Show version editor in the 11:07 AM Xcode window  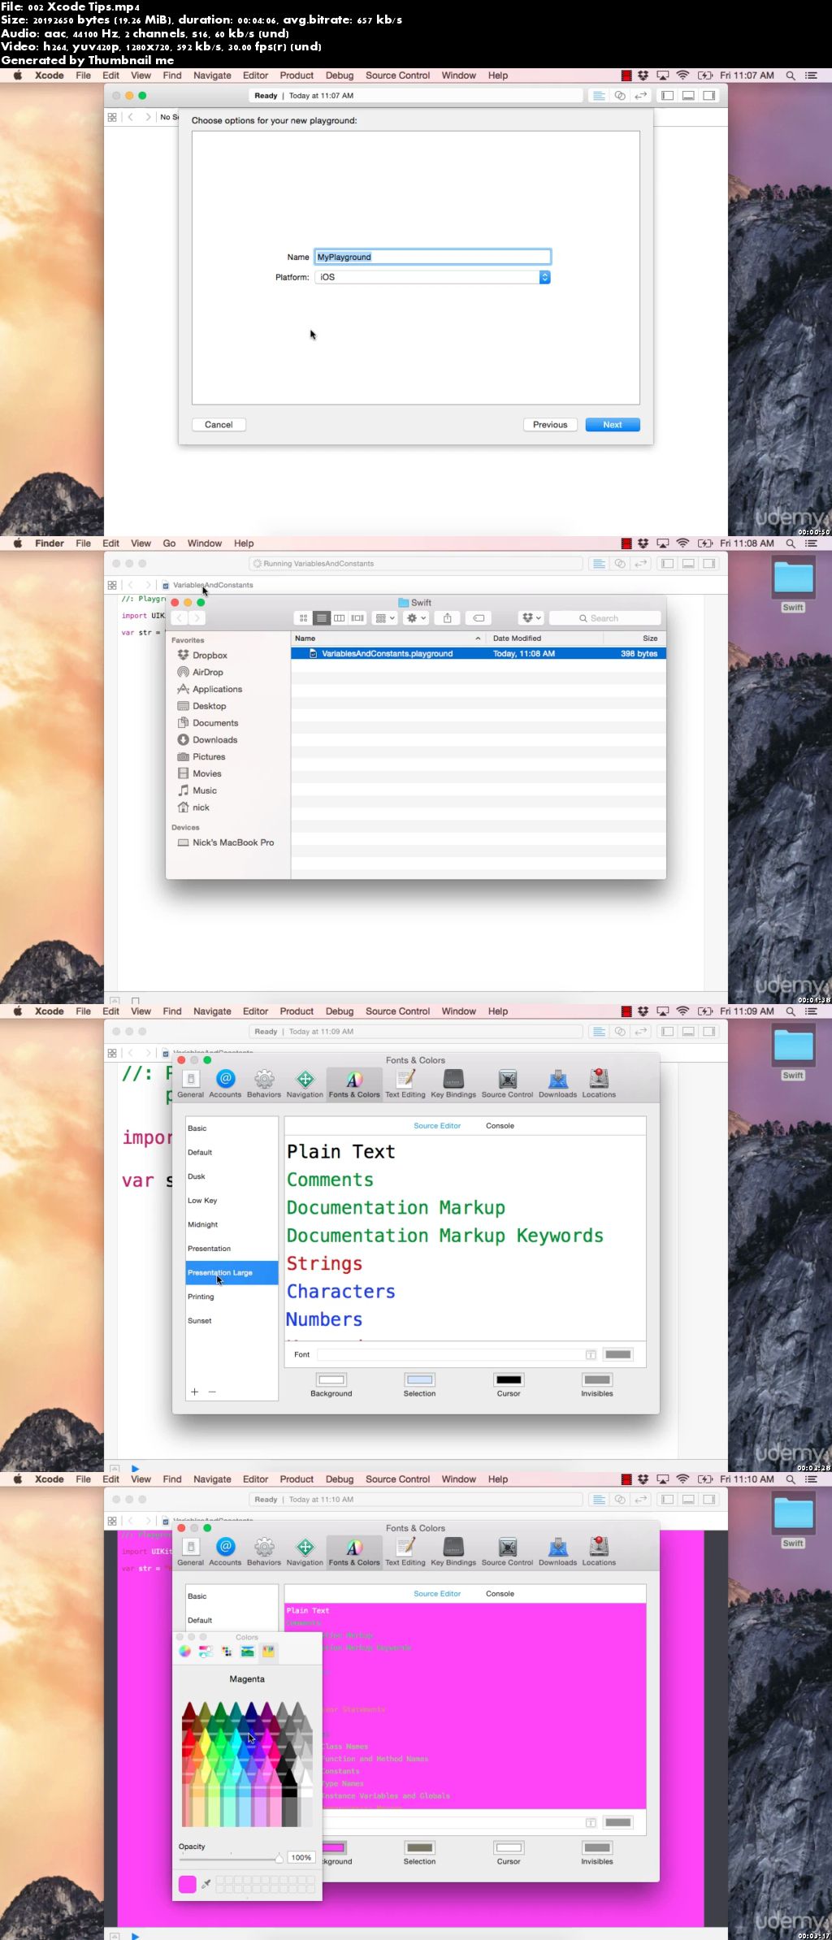click(641, 96)
